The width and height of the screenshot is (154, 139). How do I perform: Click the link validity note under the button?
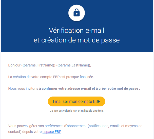[x=76, y=111]
